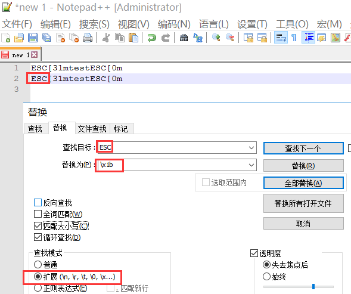Viewport: 351px width, 294px height.
Task: Paste from clipboard toolbar icon
Action: 133,38
